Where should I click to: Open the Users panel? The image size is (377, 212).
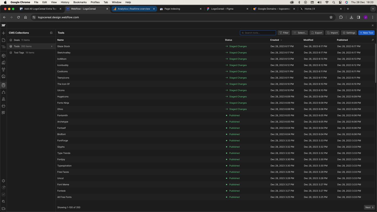click(x=3, y=99)
